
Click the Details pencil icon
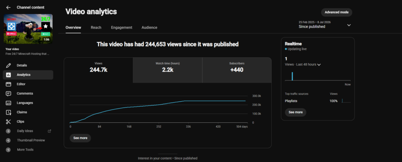pyautogui.click(x=9, y=66)
